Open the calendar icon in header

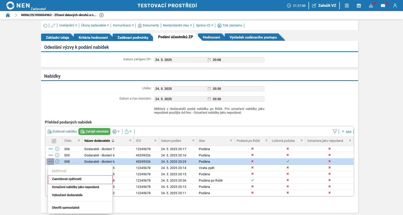(x=359, y=6)
